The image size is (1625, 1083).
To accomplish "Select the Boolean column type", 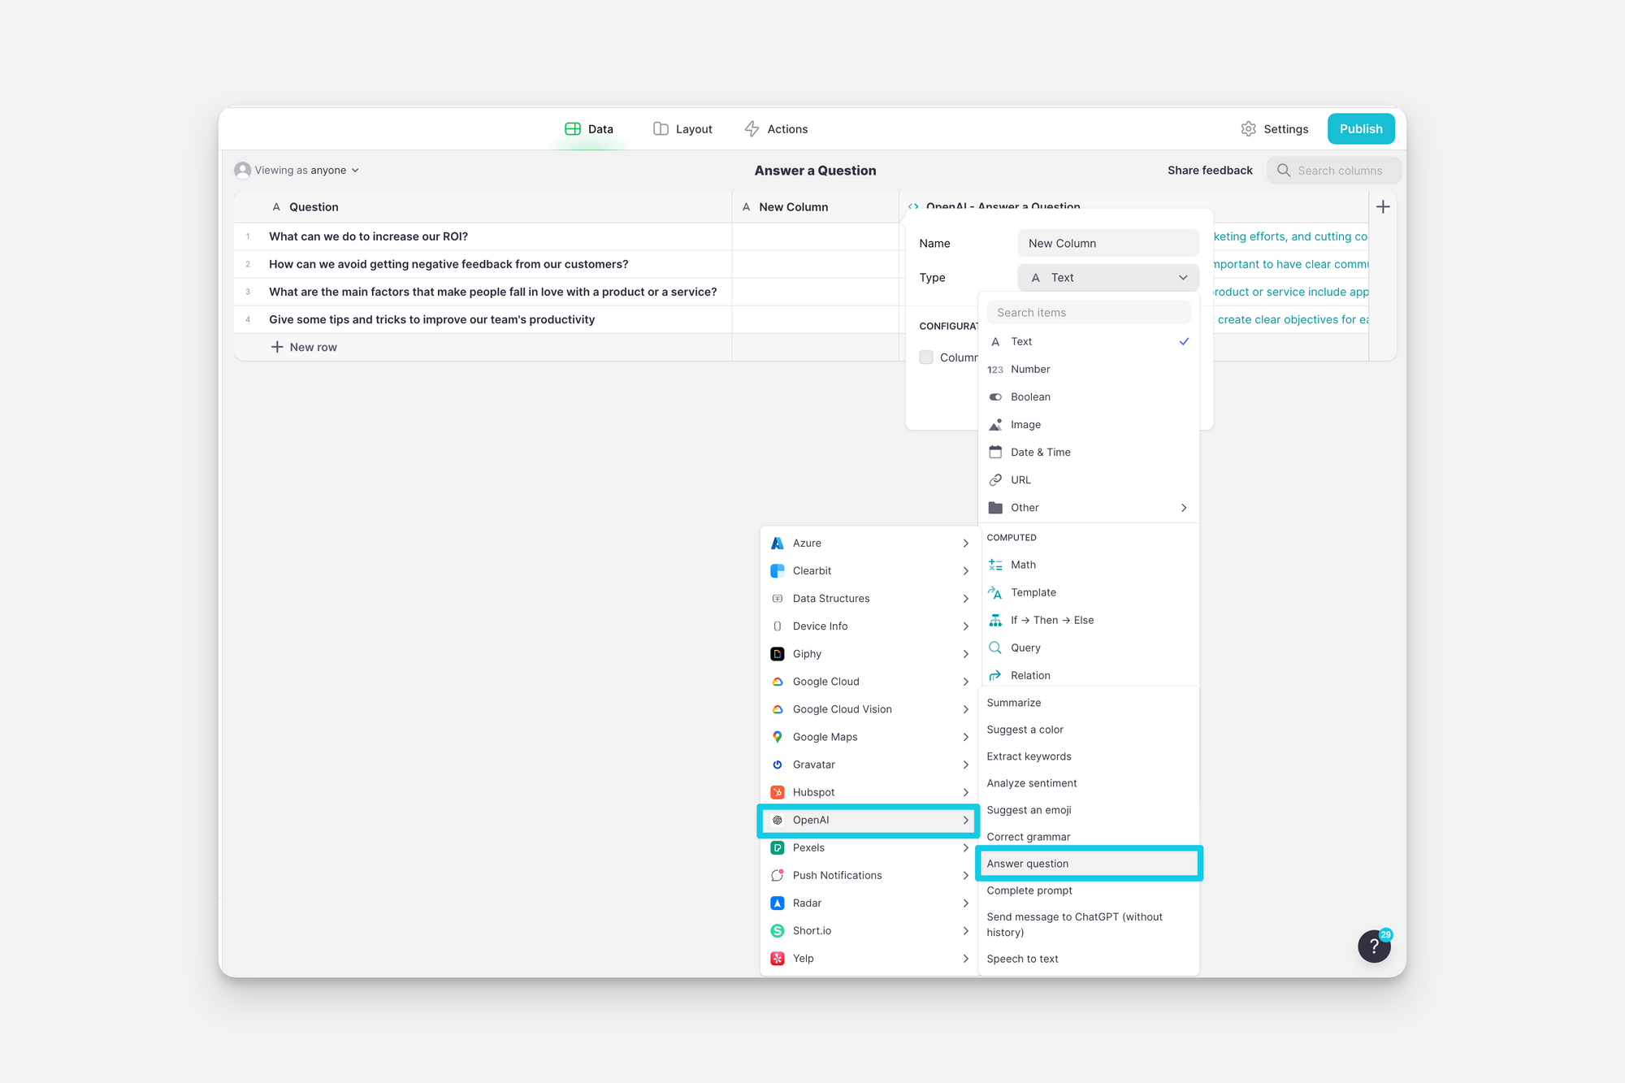I will [x=1030, y=397].
